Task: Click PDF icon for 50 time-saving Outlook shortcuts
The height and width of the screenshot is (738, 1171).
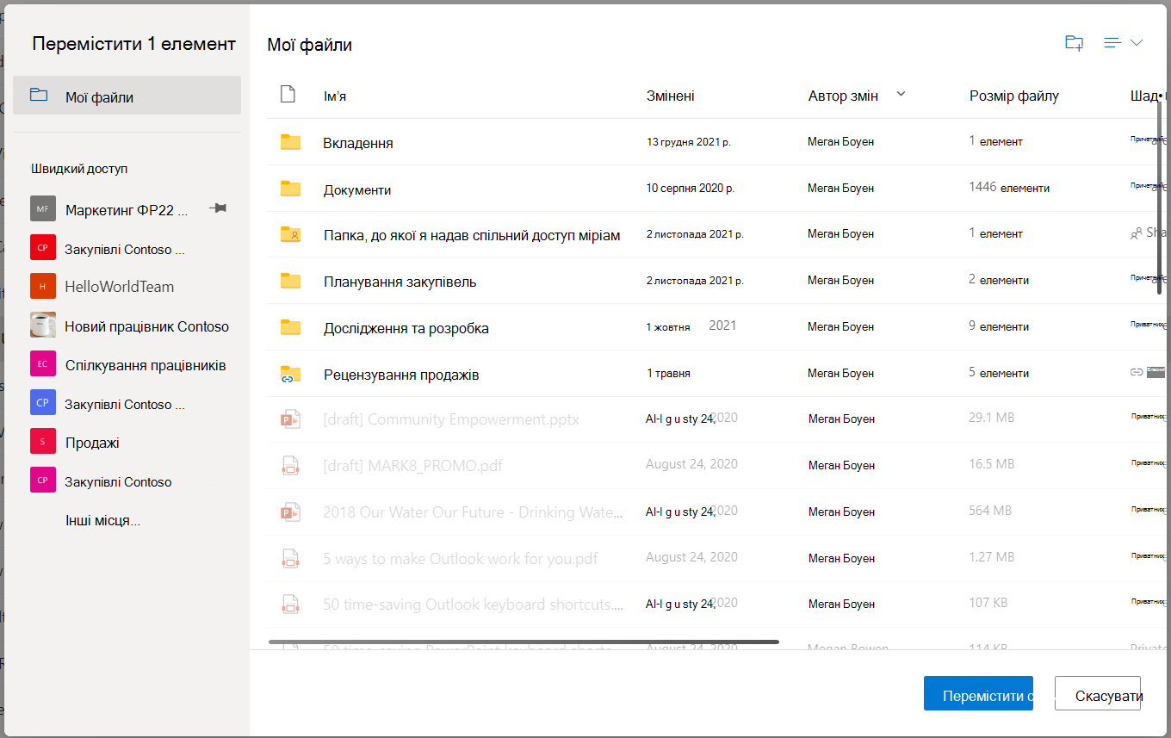Action: coord(289,605)
